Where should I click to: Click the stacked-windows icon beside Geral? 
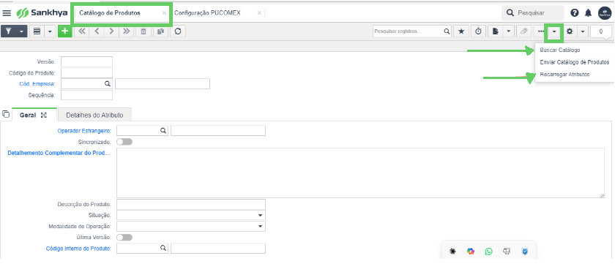point(6,114)
